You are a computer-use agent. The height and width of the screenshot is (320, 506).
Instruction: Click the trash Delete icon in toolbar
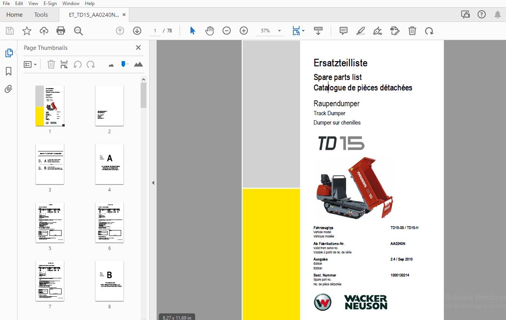click(x=412, y=31)
